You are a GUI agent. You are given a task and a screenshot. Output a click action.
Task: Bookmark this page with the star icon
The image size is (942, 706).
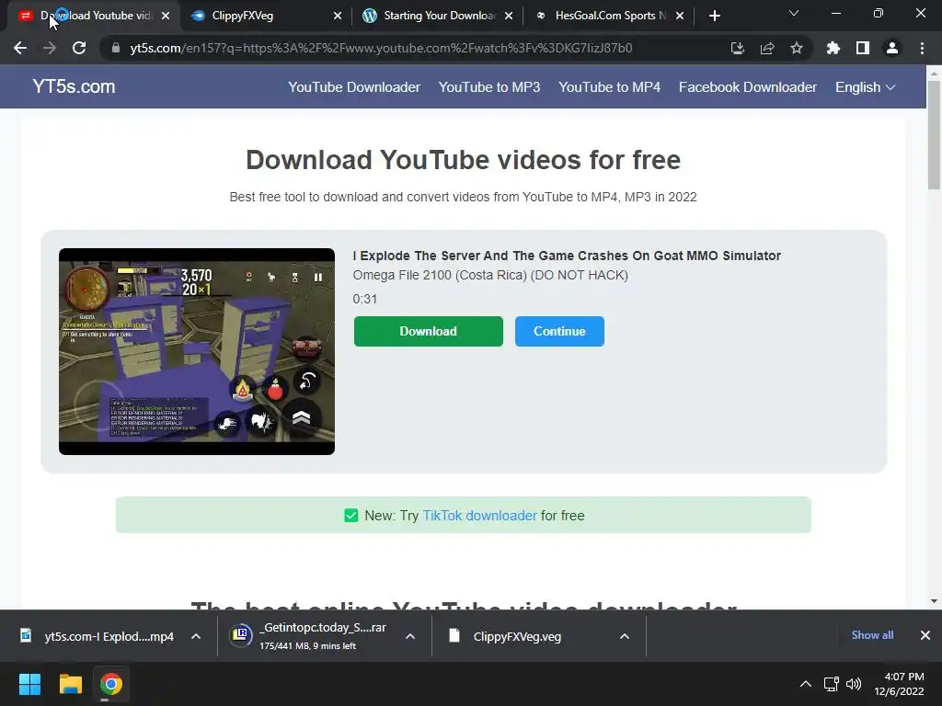pyautogui.click(x=796, y=48)
